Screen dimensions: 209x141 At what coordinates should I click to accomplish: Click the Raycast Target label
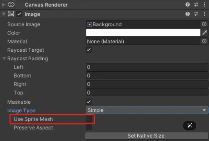coord(26,50)
